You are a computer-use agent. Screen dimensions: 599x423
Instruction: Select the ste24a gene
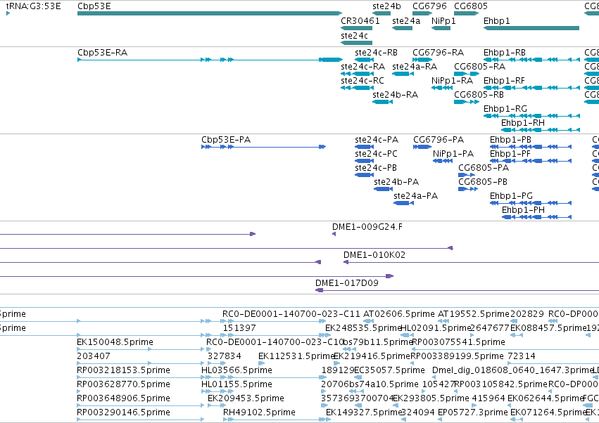402,28
